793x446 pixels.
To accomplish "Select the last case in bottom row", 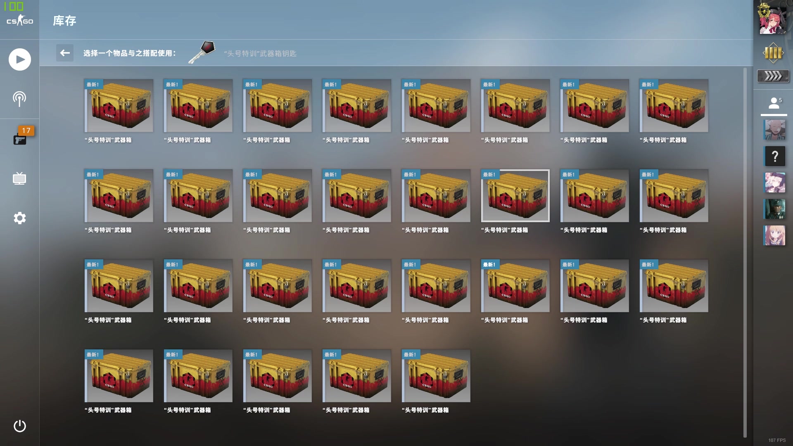I will (x=436, y=376).
